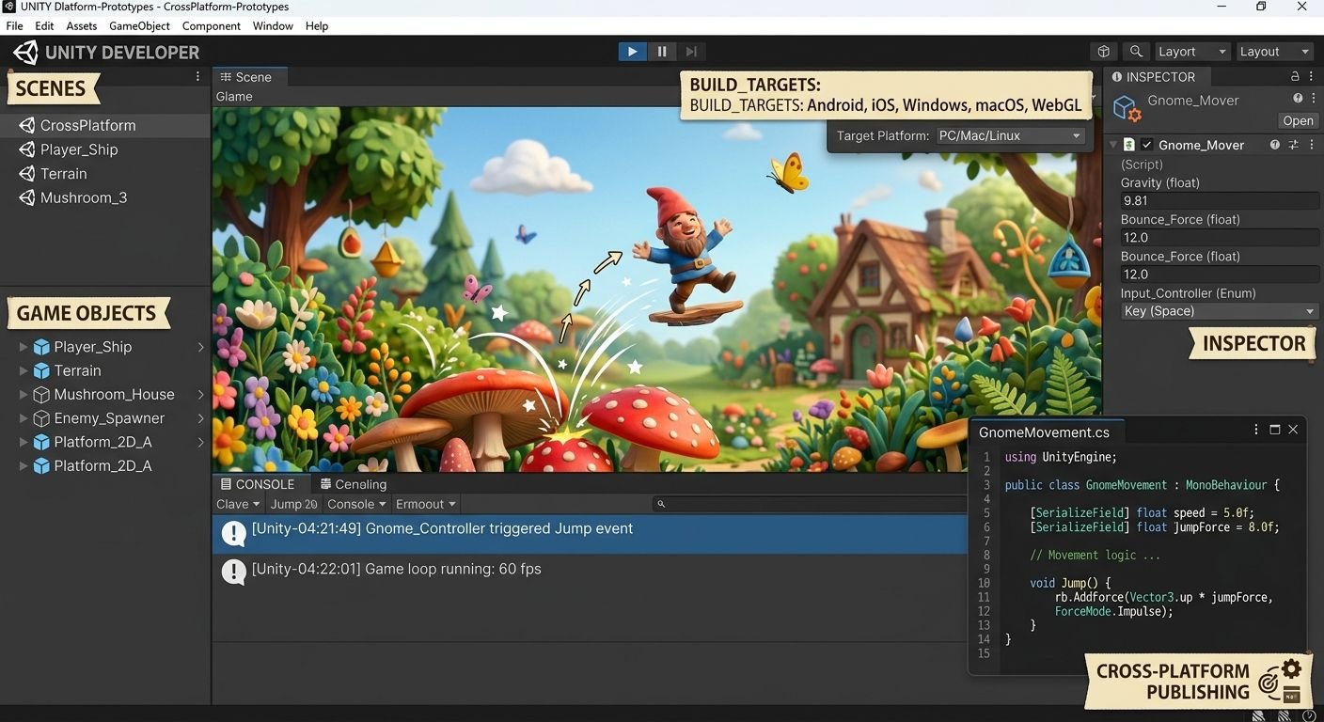The width and height of the screenshot is (1324, 722).
Task: Click the magnifier search icon in top toolbar
Action: [1136, 52]
